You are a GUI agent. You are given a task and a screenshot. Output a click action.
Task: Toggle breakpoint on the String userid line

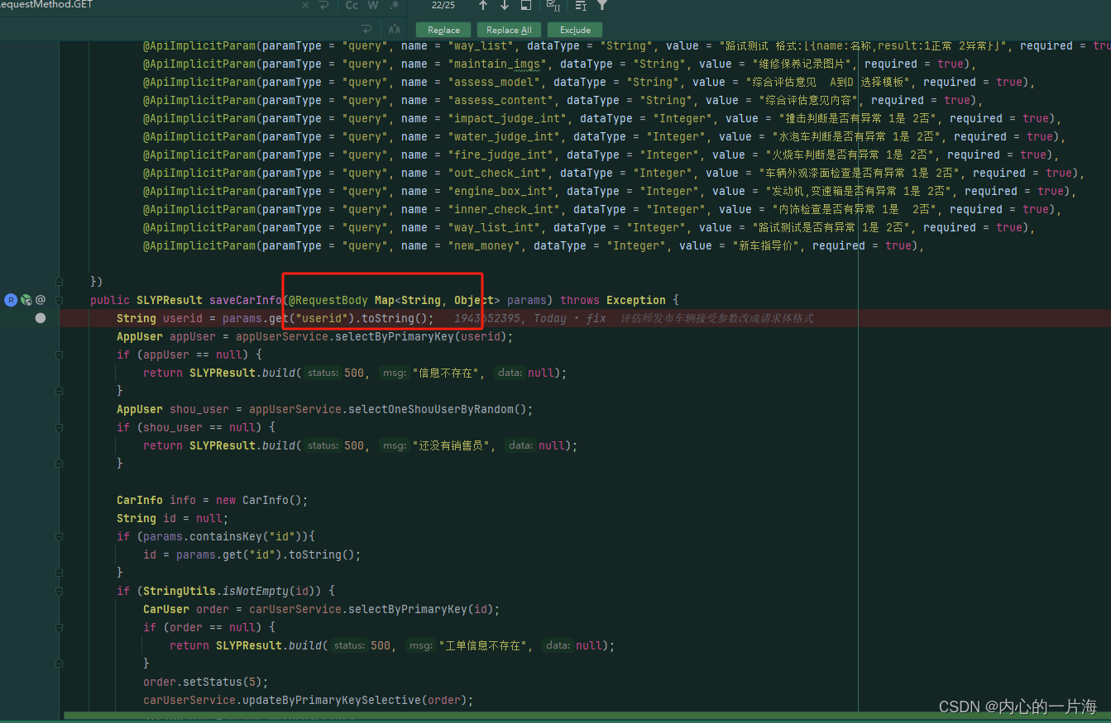pos(40,318)
